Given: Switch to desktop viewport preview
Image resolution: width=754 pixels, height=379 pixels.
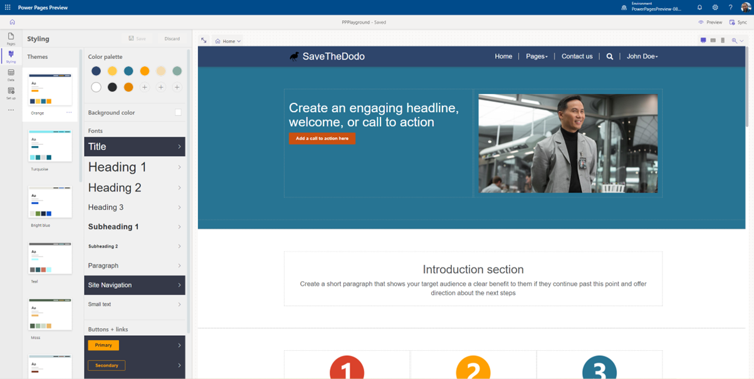Looking at the screenshot, I should (x=703, y=41).
